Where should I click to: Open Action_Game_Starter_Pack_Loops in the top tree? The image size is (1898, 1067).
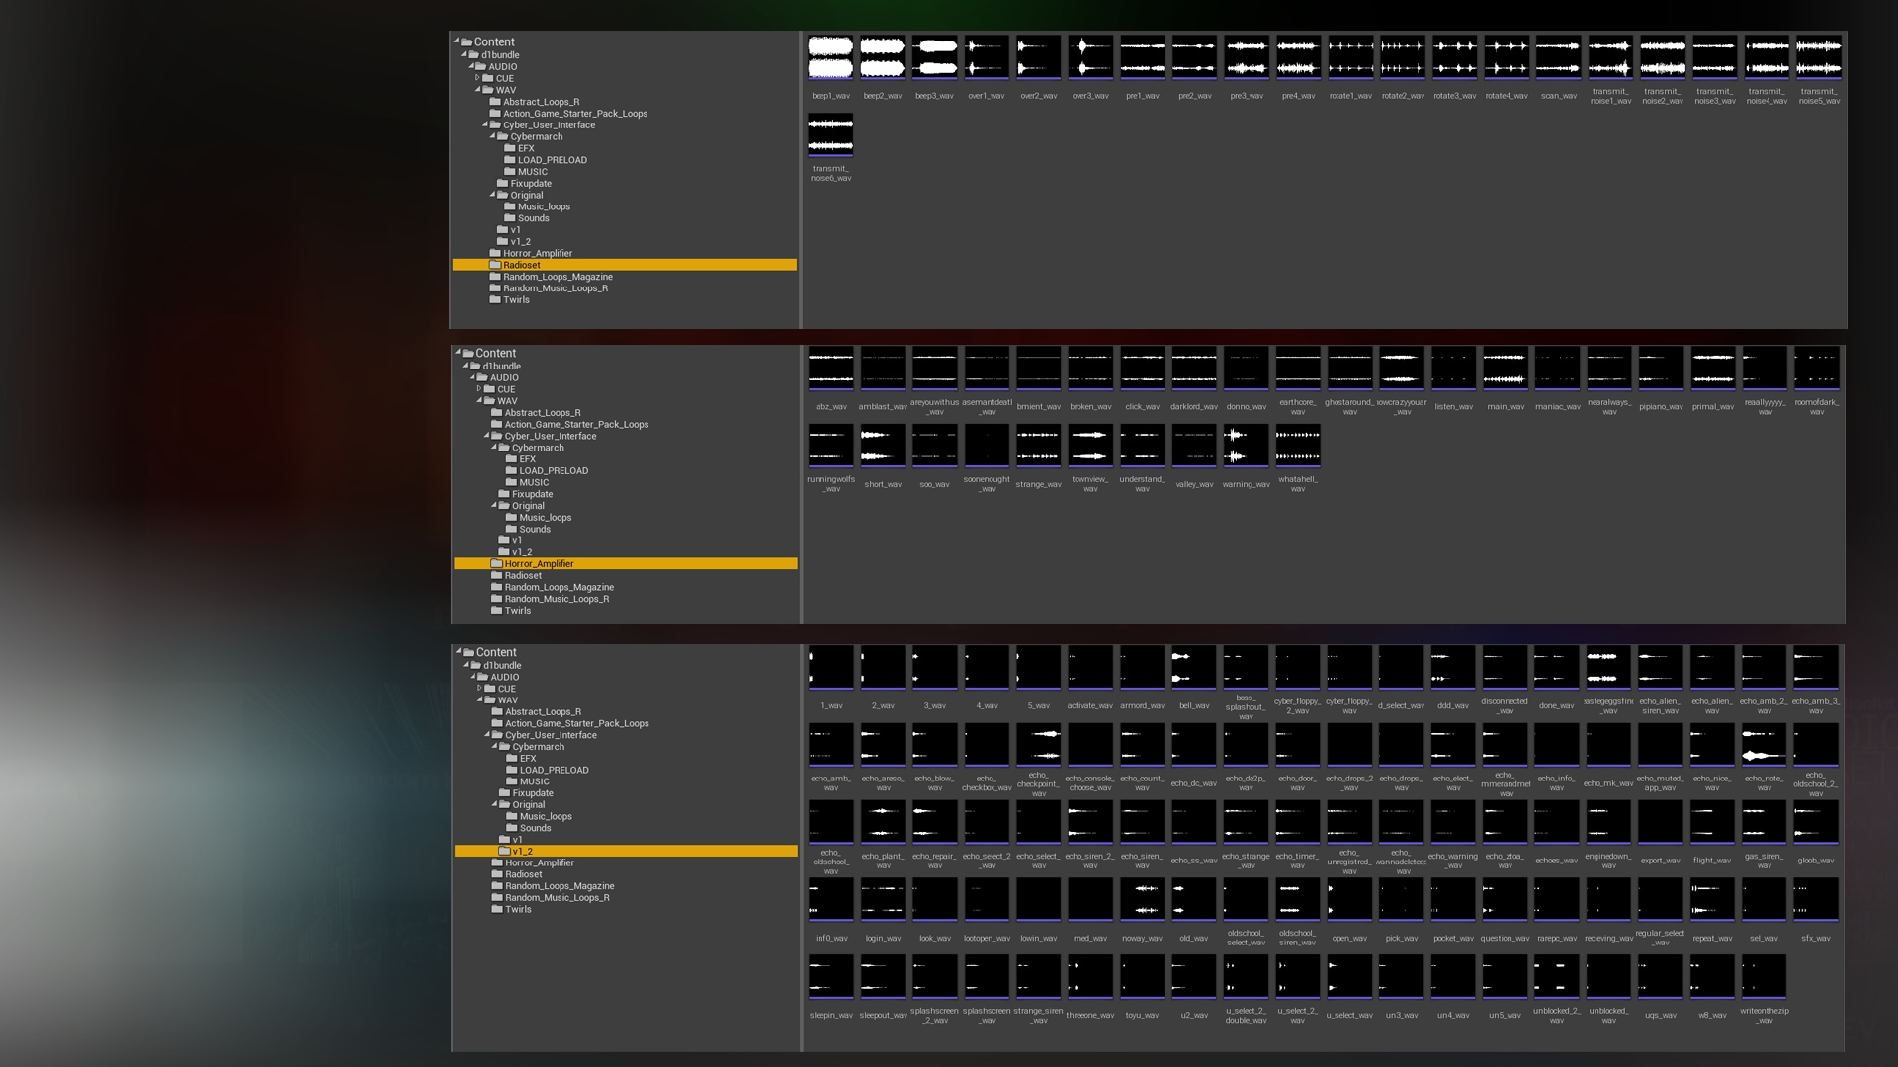coord(574,114)
